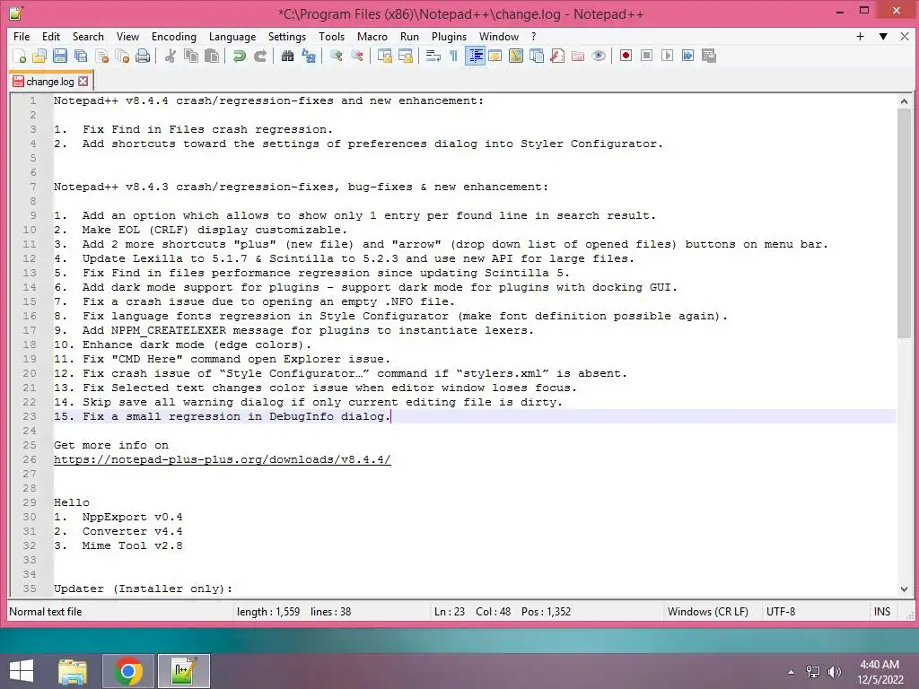The height and width of the screenshot is (689, 919).
Task: Open Find with the binoculars icon
Action: pos(287,56)
